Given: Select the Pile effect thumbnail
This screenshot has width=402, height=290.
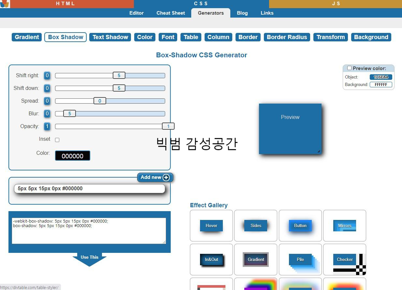Looking at the screenshot, I should pos(300,259).
